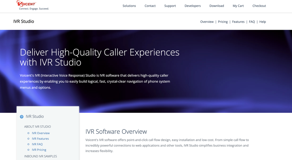Open the Download page

click(x=217, y=6)
